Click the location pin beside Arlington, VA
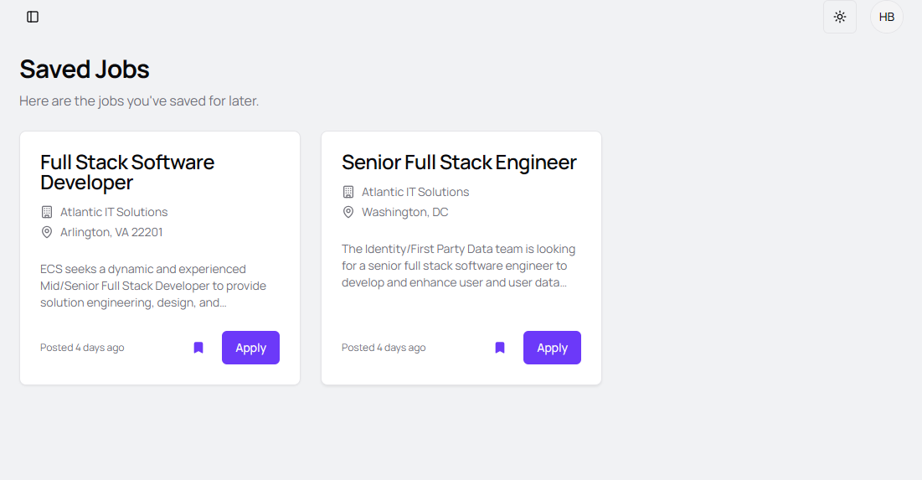Viewport: 922px width, 480px height. (47, 232)
